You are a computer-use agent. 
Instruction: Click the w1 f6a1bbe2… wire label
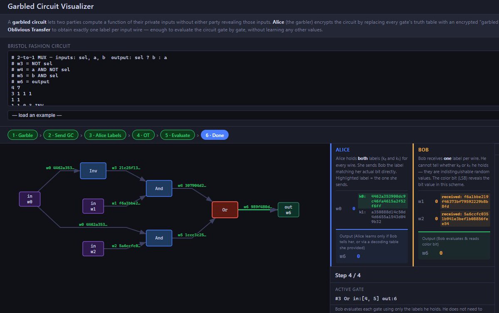[126, 203]
